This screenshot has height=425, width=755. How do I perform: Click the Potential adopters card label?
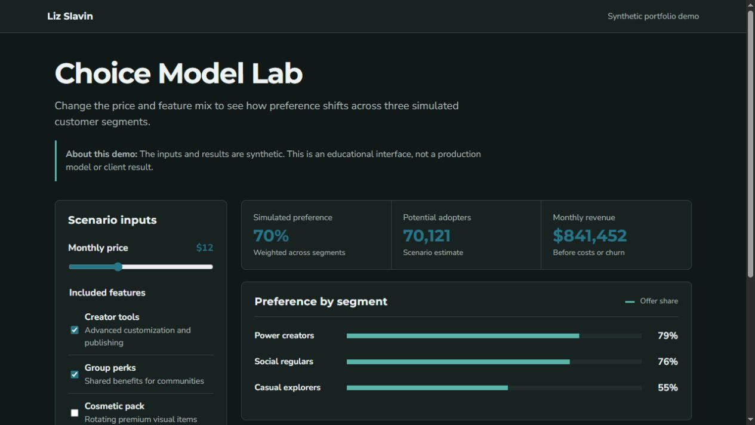[x=437, y=217]
